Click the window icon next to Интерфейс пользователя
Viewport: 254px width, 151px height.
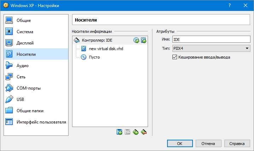coord(9,122)
